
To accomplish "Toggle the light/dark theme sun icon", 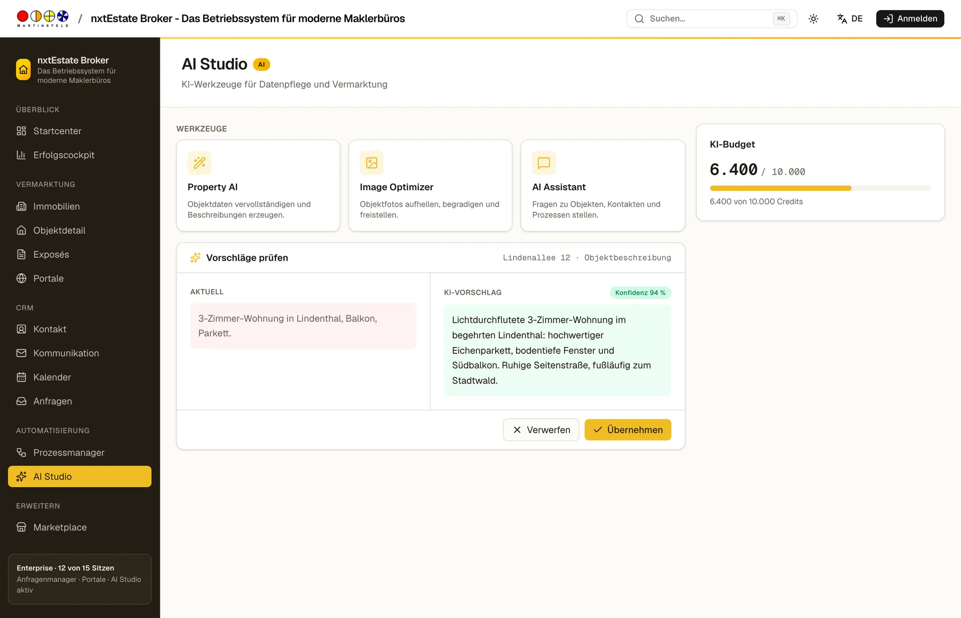I will (x=813, y=19).
